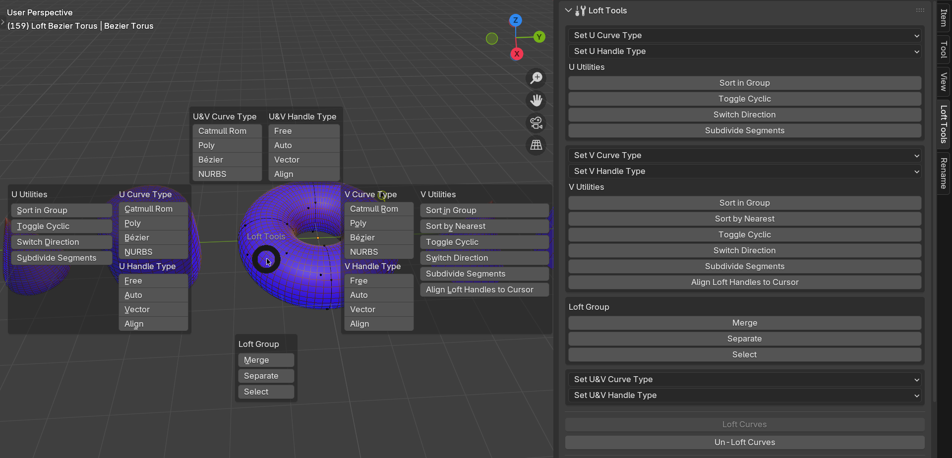This screenshot has height=458, width=952.
Task: Choose Align under U Handle Type menu
Action: pyautogui.click(x=153, y=324)
